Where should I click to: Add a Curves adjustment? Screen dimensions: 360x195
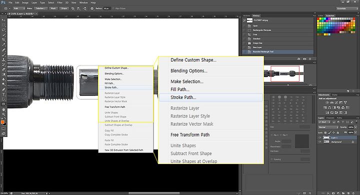(336, 102)
